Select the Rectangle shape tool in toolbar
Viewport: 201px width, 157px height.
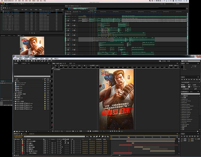tap(32, 61)
